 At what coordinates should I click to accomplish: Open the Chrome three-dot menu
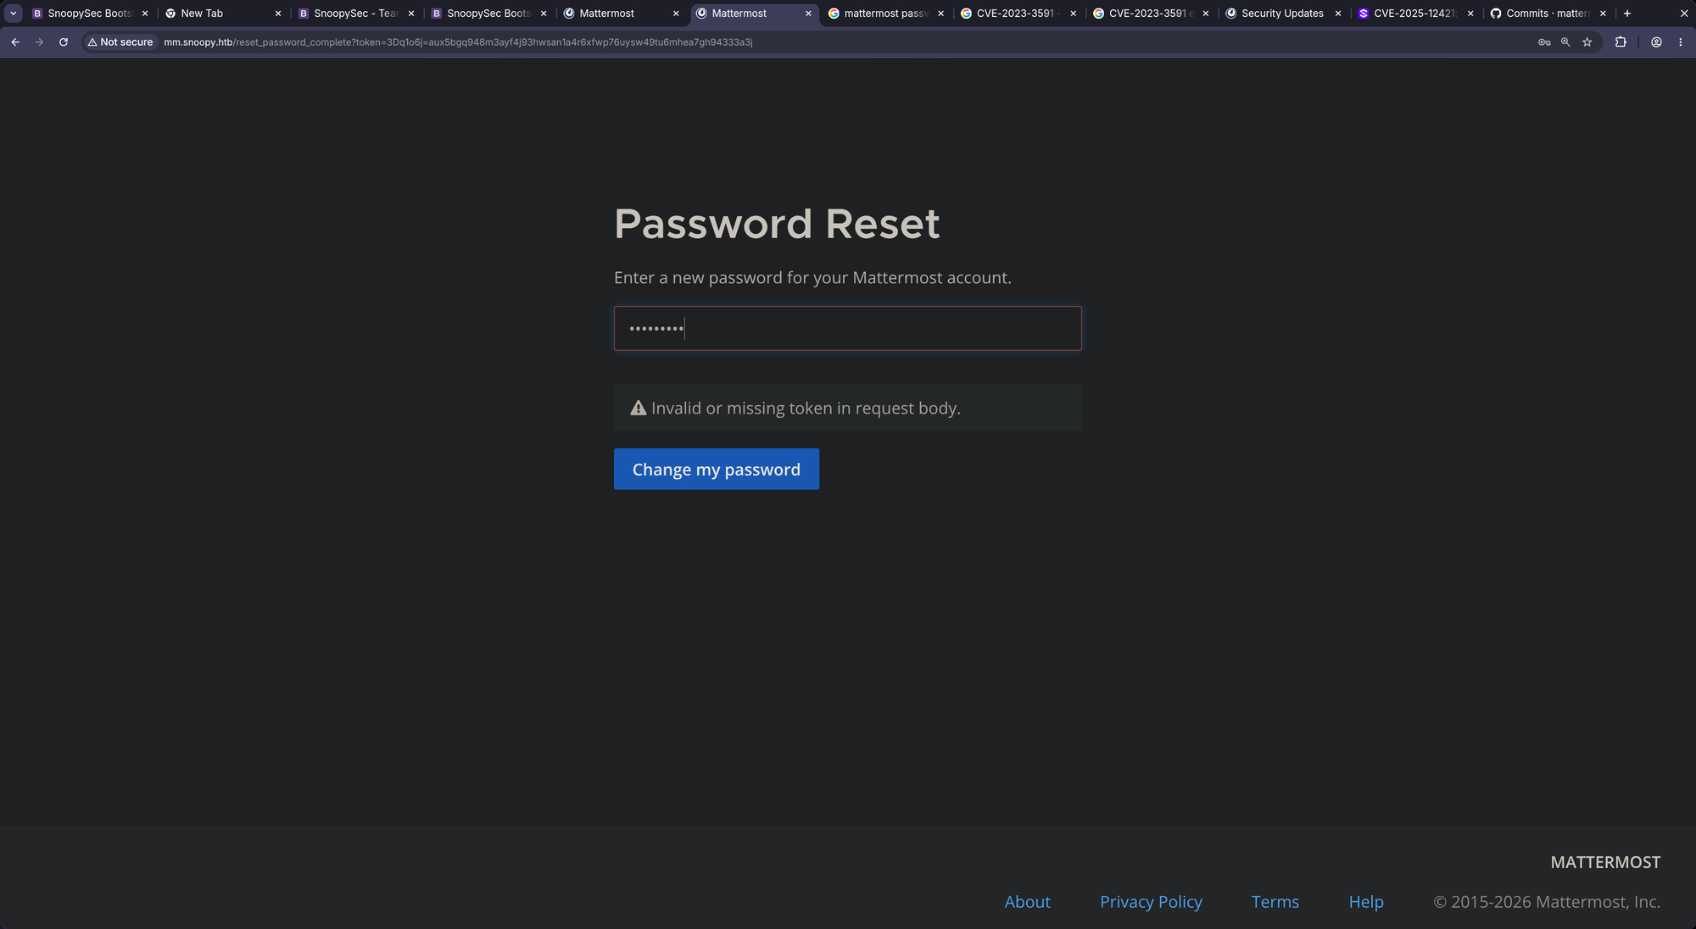coord(1680,42)
